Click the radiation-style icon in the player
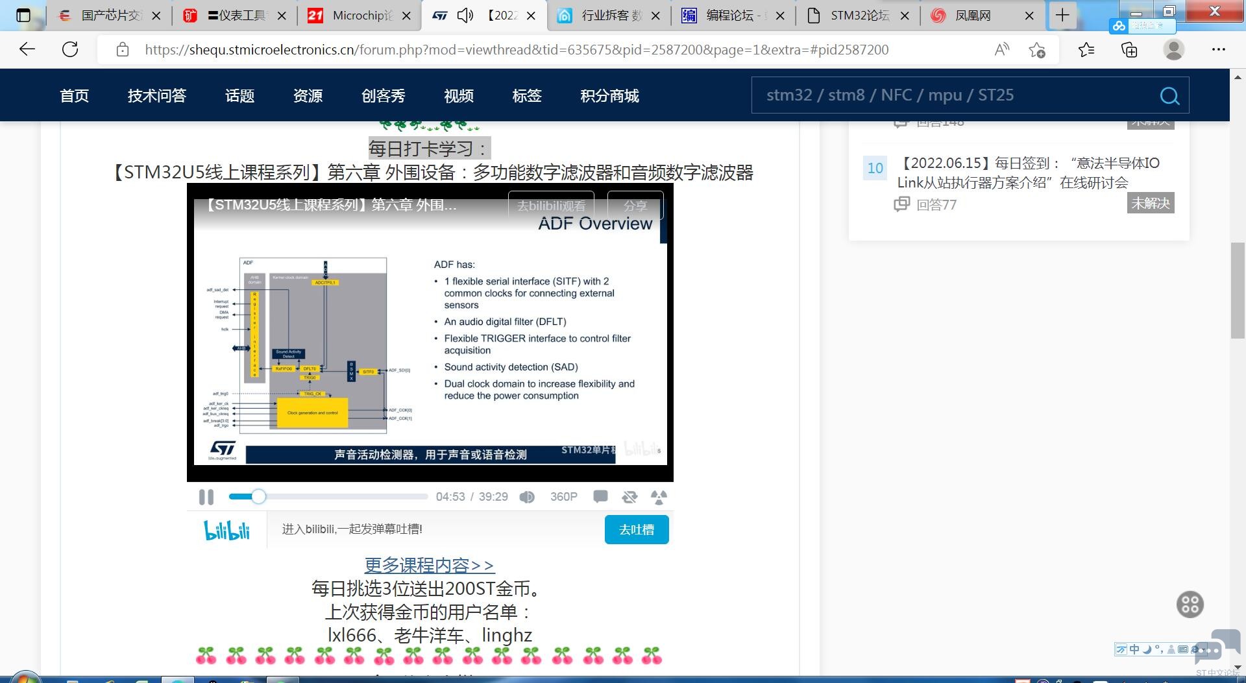 [659, 497]
